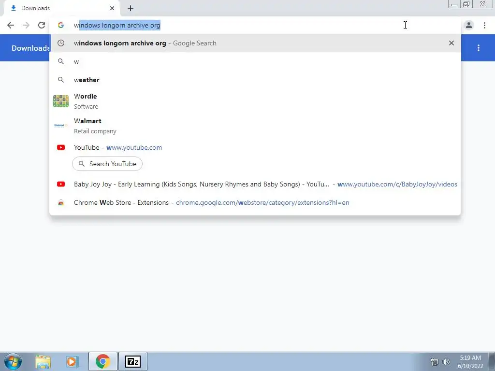Click the Chrome Web Store icon
Viewport: 495px width, 371px height.
point(61,202)
